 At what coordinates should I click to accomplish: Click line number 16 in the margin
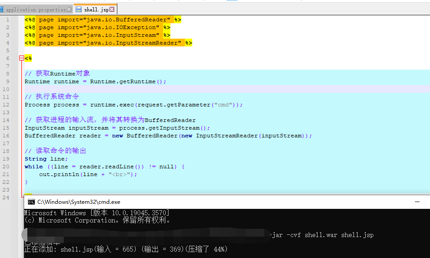[6, 136]
